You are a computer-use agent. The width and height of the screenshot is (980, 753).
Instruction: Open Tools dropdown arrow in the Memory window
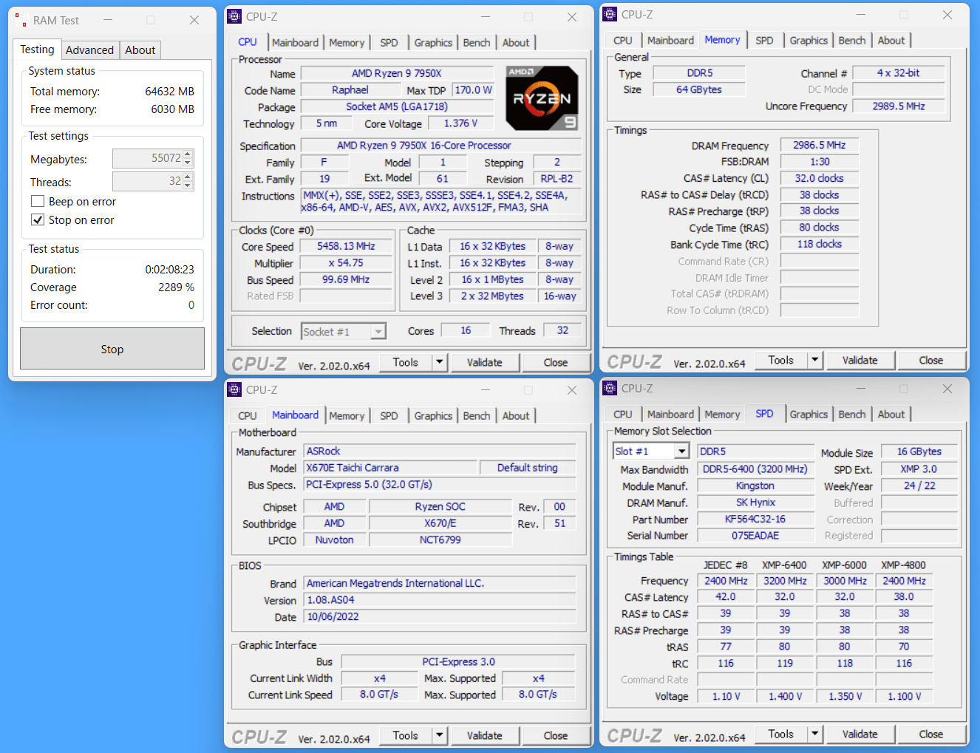click(814, 361)
